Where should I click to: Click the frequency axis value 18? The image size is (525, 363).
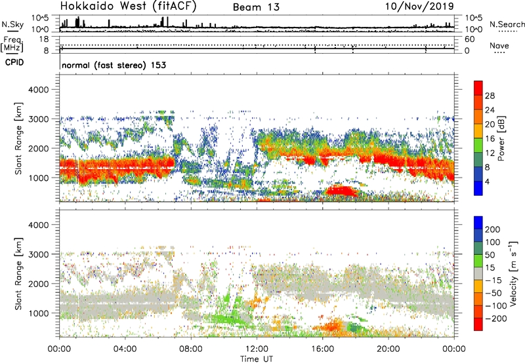(44, 39)
